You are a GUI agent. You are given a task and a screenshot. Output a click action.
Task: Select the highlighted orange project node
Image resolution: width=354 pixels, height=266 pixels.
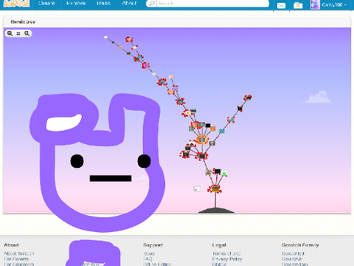(x=202, y=140)
